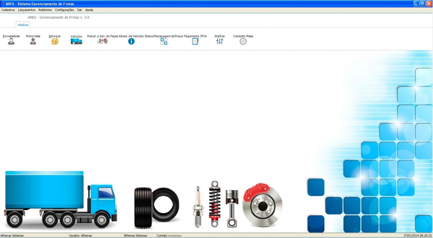This screenshot has height=238, width=433.
Task: Open the Relatórios menu
Action: 45,10
